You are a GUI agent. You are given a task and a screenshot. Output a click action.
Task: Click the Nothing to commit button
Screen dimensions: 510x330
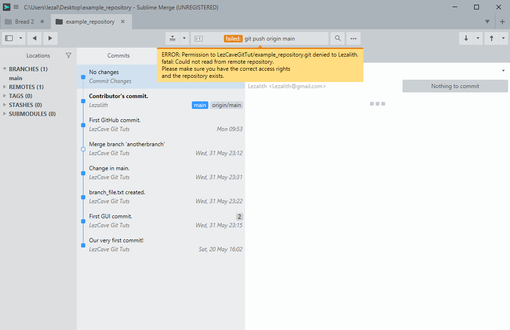click(455, 86)
